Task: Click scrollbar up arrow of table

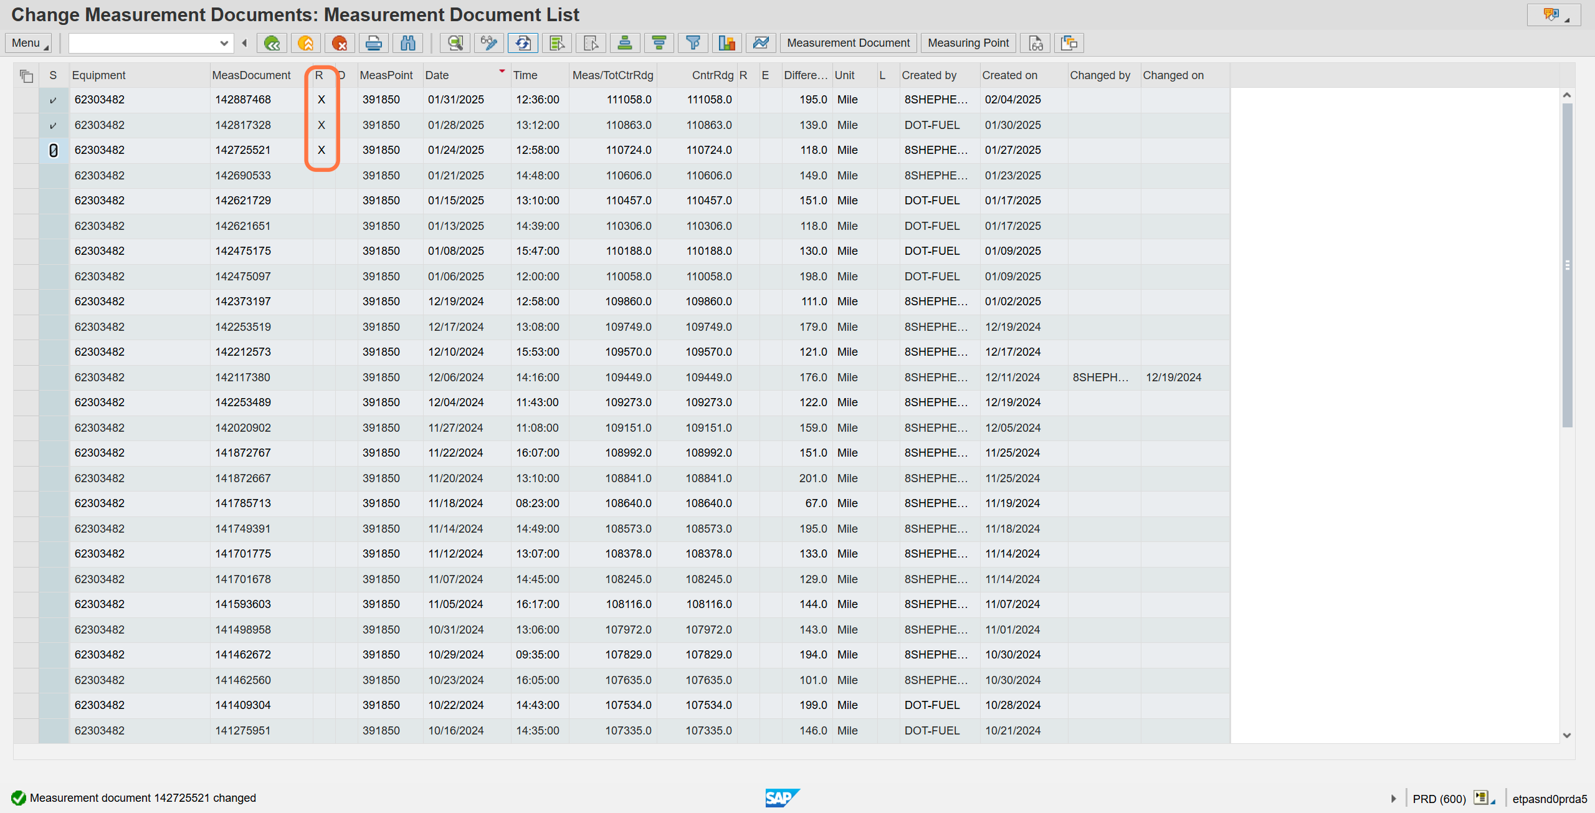Action: (x=1567, y=95)
